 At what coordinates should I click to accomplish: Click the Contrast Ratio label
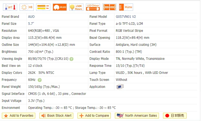(100, 52)
